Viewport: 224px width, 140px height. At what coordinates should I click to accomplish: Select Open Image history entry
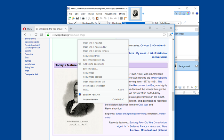pyautogui.click(x=186, y=34)
